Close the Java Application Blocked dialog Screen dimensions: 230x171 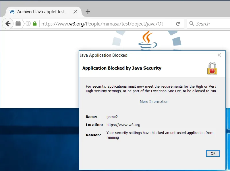tap(219, 55)
